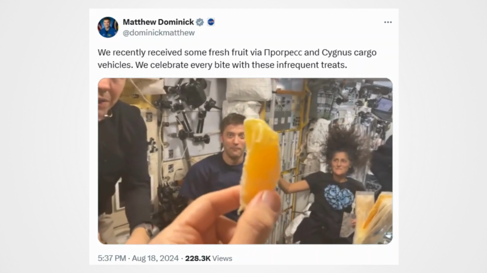The width and height of the screenshot is (487, 273).
Task: Open the three-dot more options menu
Action: tap(388, 22)
